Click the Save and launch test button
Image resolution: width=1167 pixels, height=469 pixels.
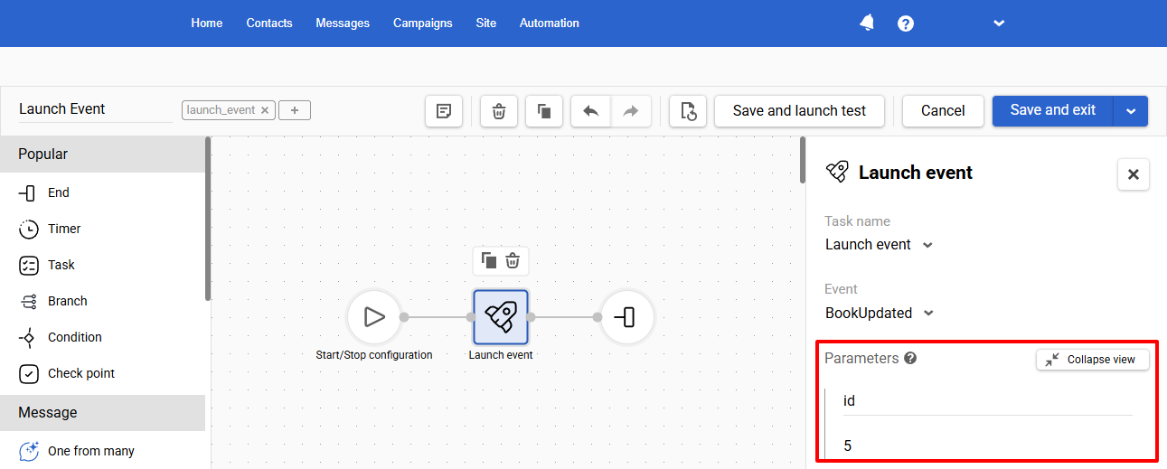click(799, 111)
